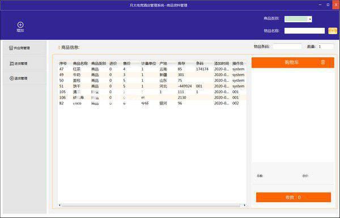The height and width of the screenshot is (218, 340).
Task: Sort by the 售价 column header
Action: pos(126,64)
